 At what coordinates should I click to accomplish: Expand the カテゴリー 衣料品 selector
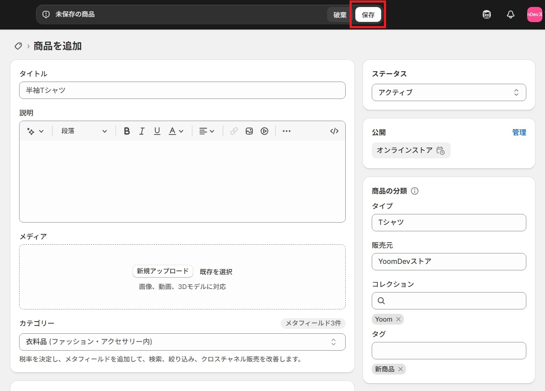(x=182, y=342)
